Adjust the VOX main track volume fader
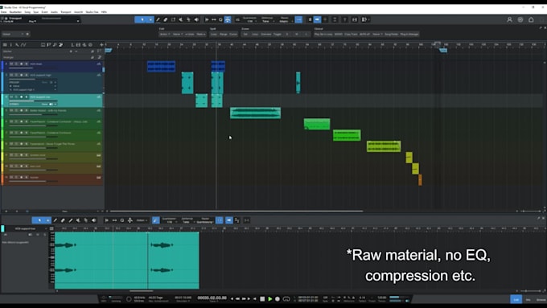 tap(33, 68)
